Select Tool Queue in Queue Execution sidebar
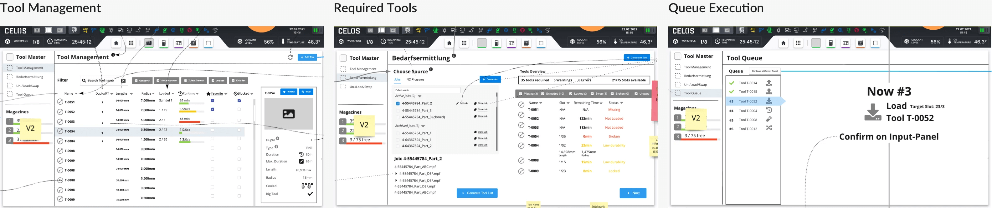This screenshot has height=208, width=992. [x=692, y=93]
